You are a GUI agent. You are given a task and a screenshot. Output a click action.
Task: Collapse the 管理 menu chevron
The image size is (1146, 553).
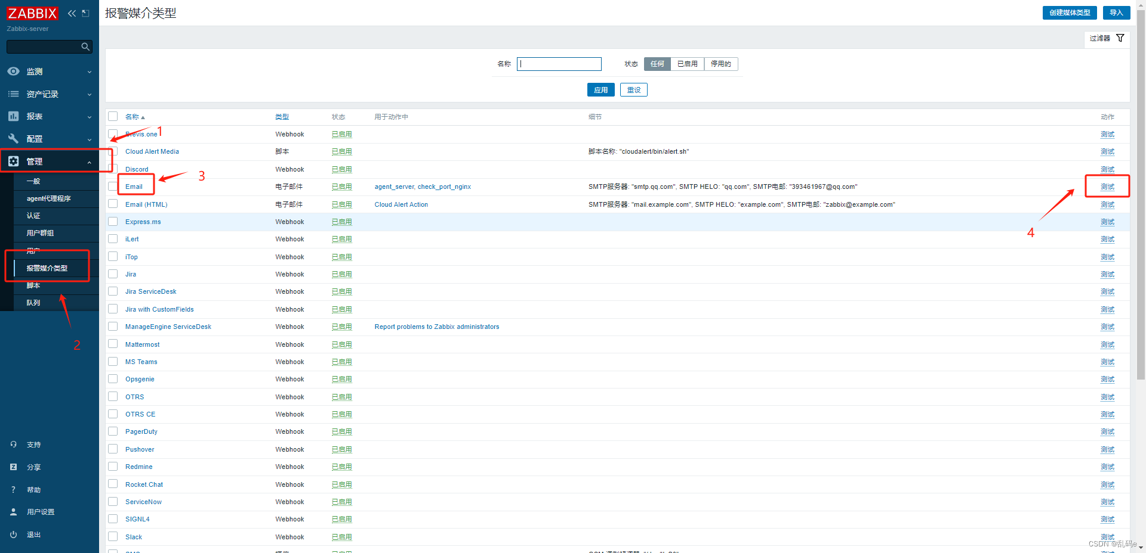[x=90, y=162]
